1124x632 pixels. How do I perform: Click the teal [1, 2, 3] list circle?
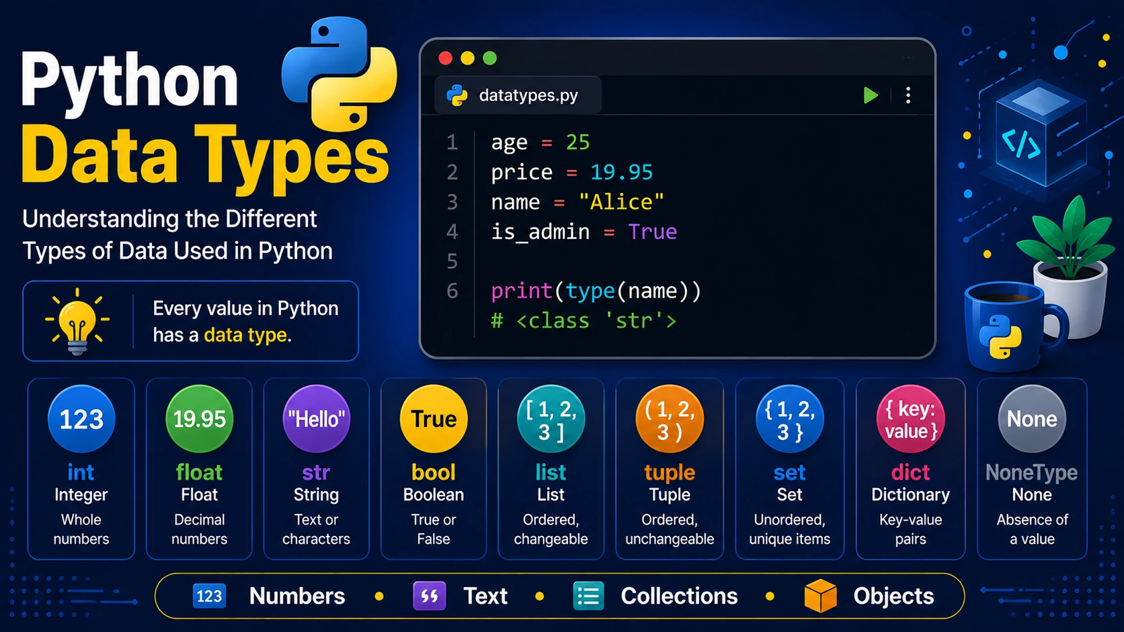pyautogui.click(x=551, y=419)
